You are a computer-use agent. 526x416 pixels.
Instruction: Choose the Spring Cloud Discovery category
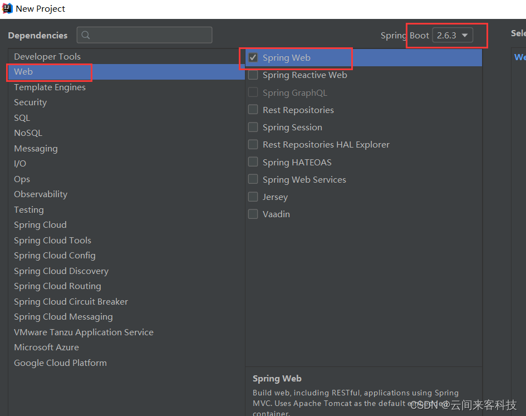pos(126,271)
